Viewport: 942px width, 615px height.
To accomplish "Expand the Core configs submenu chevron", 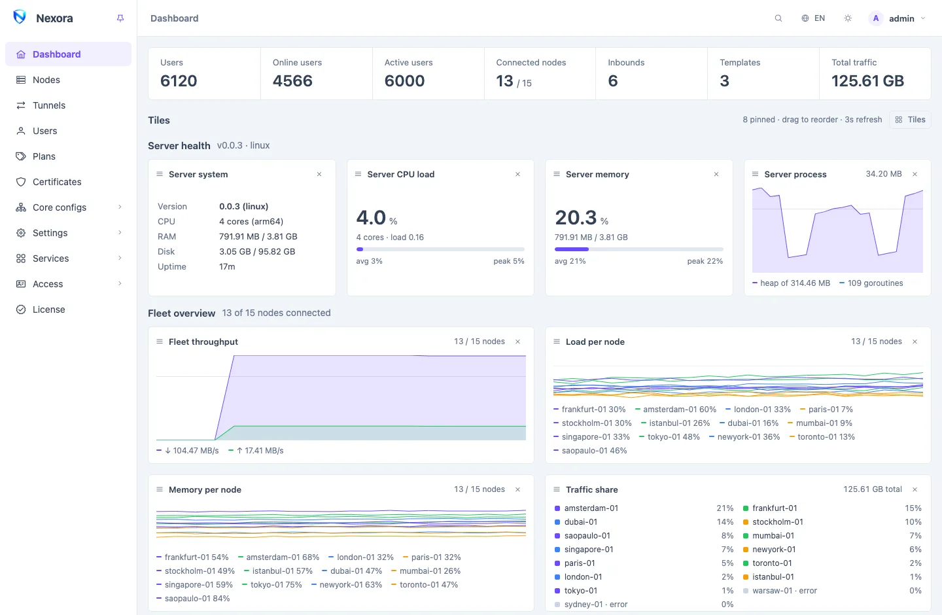I will pos(120,207).
